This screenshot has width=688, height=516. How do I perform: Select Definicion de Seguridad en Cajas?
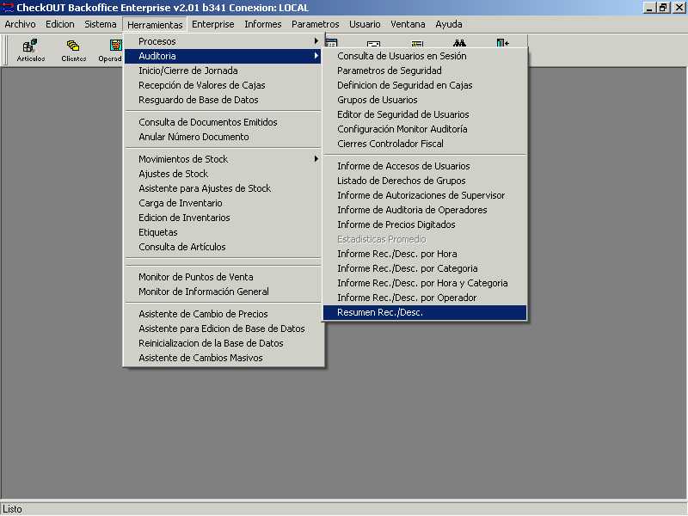[x=425, y=85]
